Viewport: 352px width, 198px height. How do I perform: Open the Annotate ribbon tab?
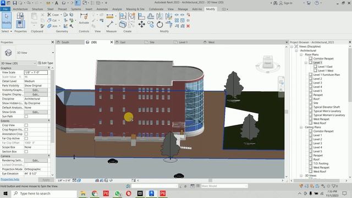[102, 9]
